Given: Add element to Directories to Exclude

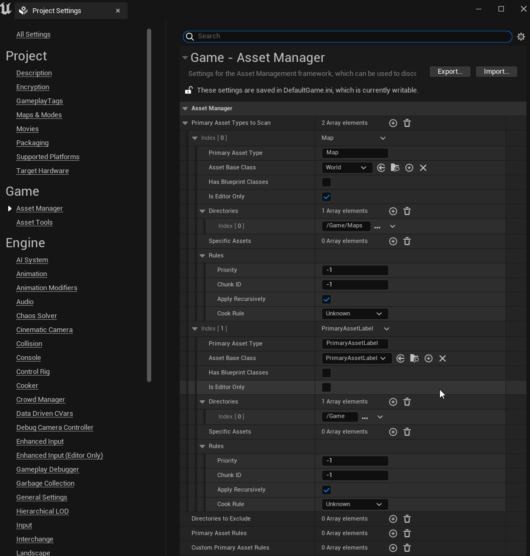Looking at the screenshot, I should pyautogui.click(x=393, y=519).
